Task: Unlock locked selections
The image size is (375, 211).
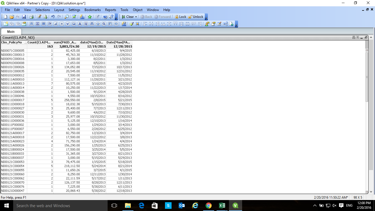Action: click(196, 17)
